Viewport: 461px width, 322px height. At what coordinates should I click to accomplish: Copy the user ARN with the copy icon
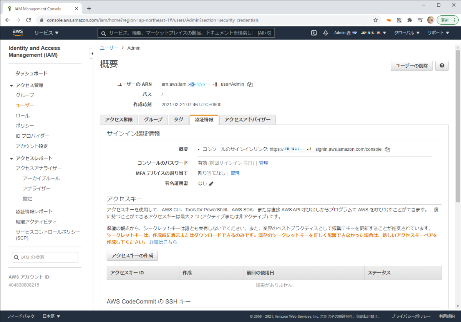pos(250,84)
